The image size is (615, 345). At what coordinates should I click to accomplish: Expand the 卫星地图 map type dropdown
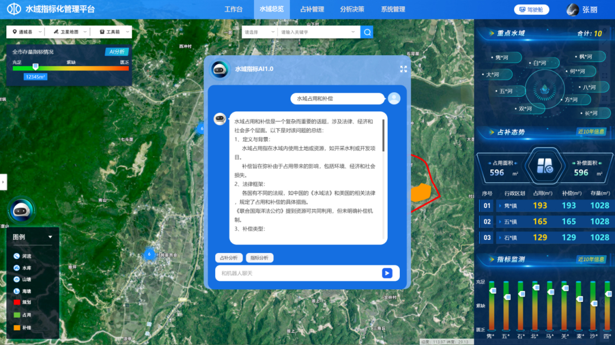70,32
